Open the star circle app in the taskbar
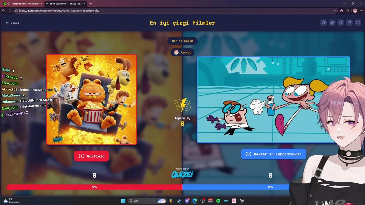This screenshot has height=205, width=365. coord(242,201)
